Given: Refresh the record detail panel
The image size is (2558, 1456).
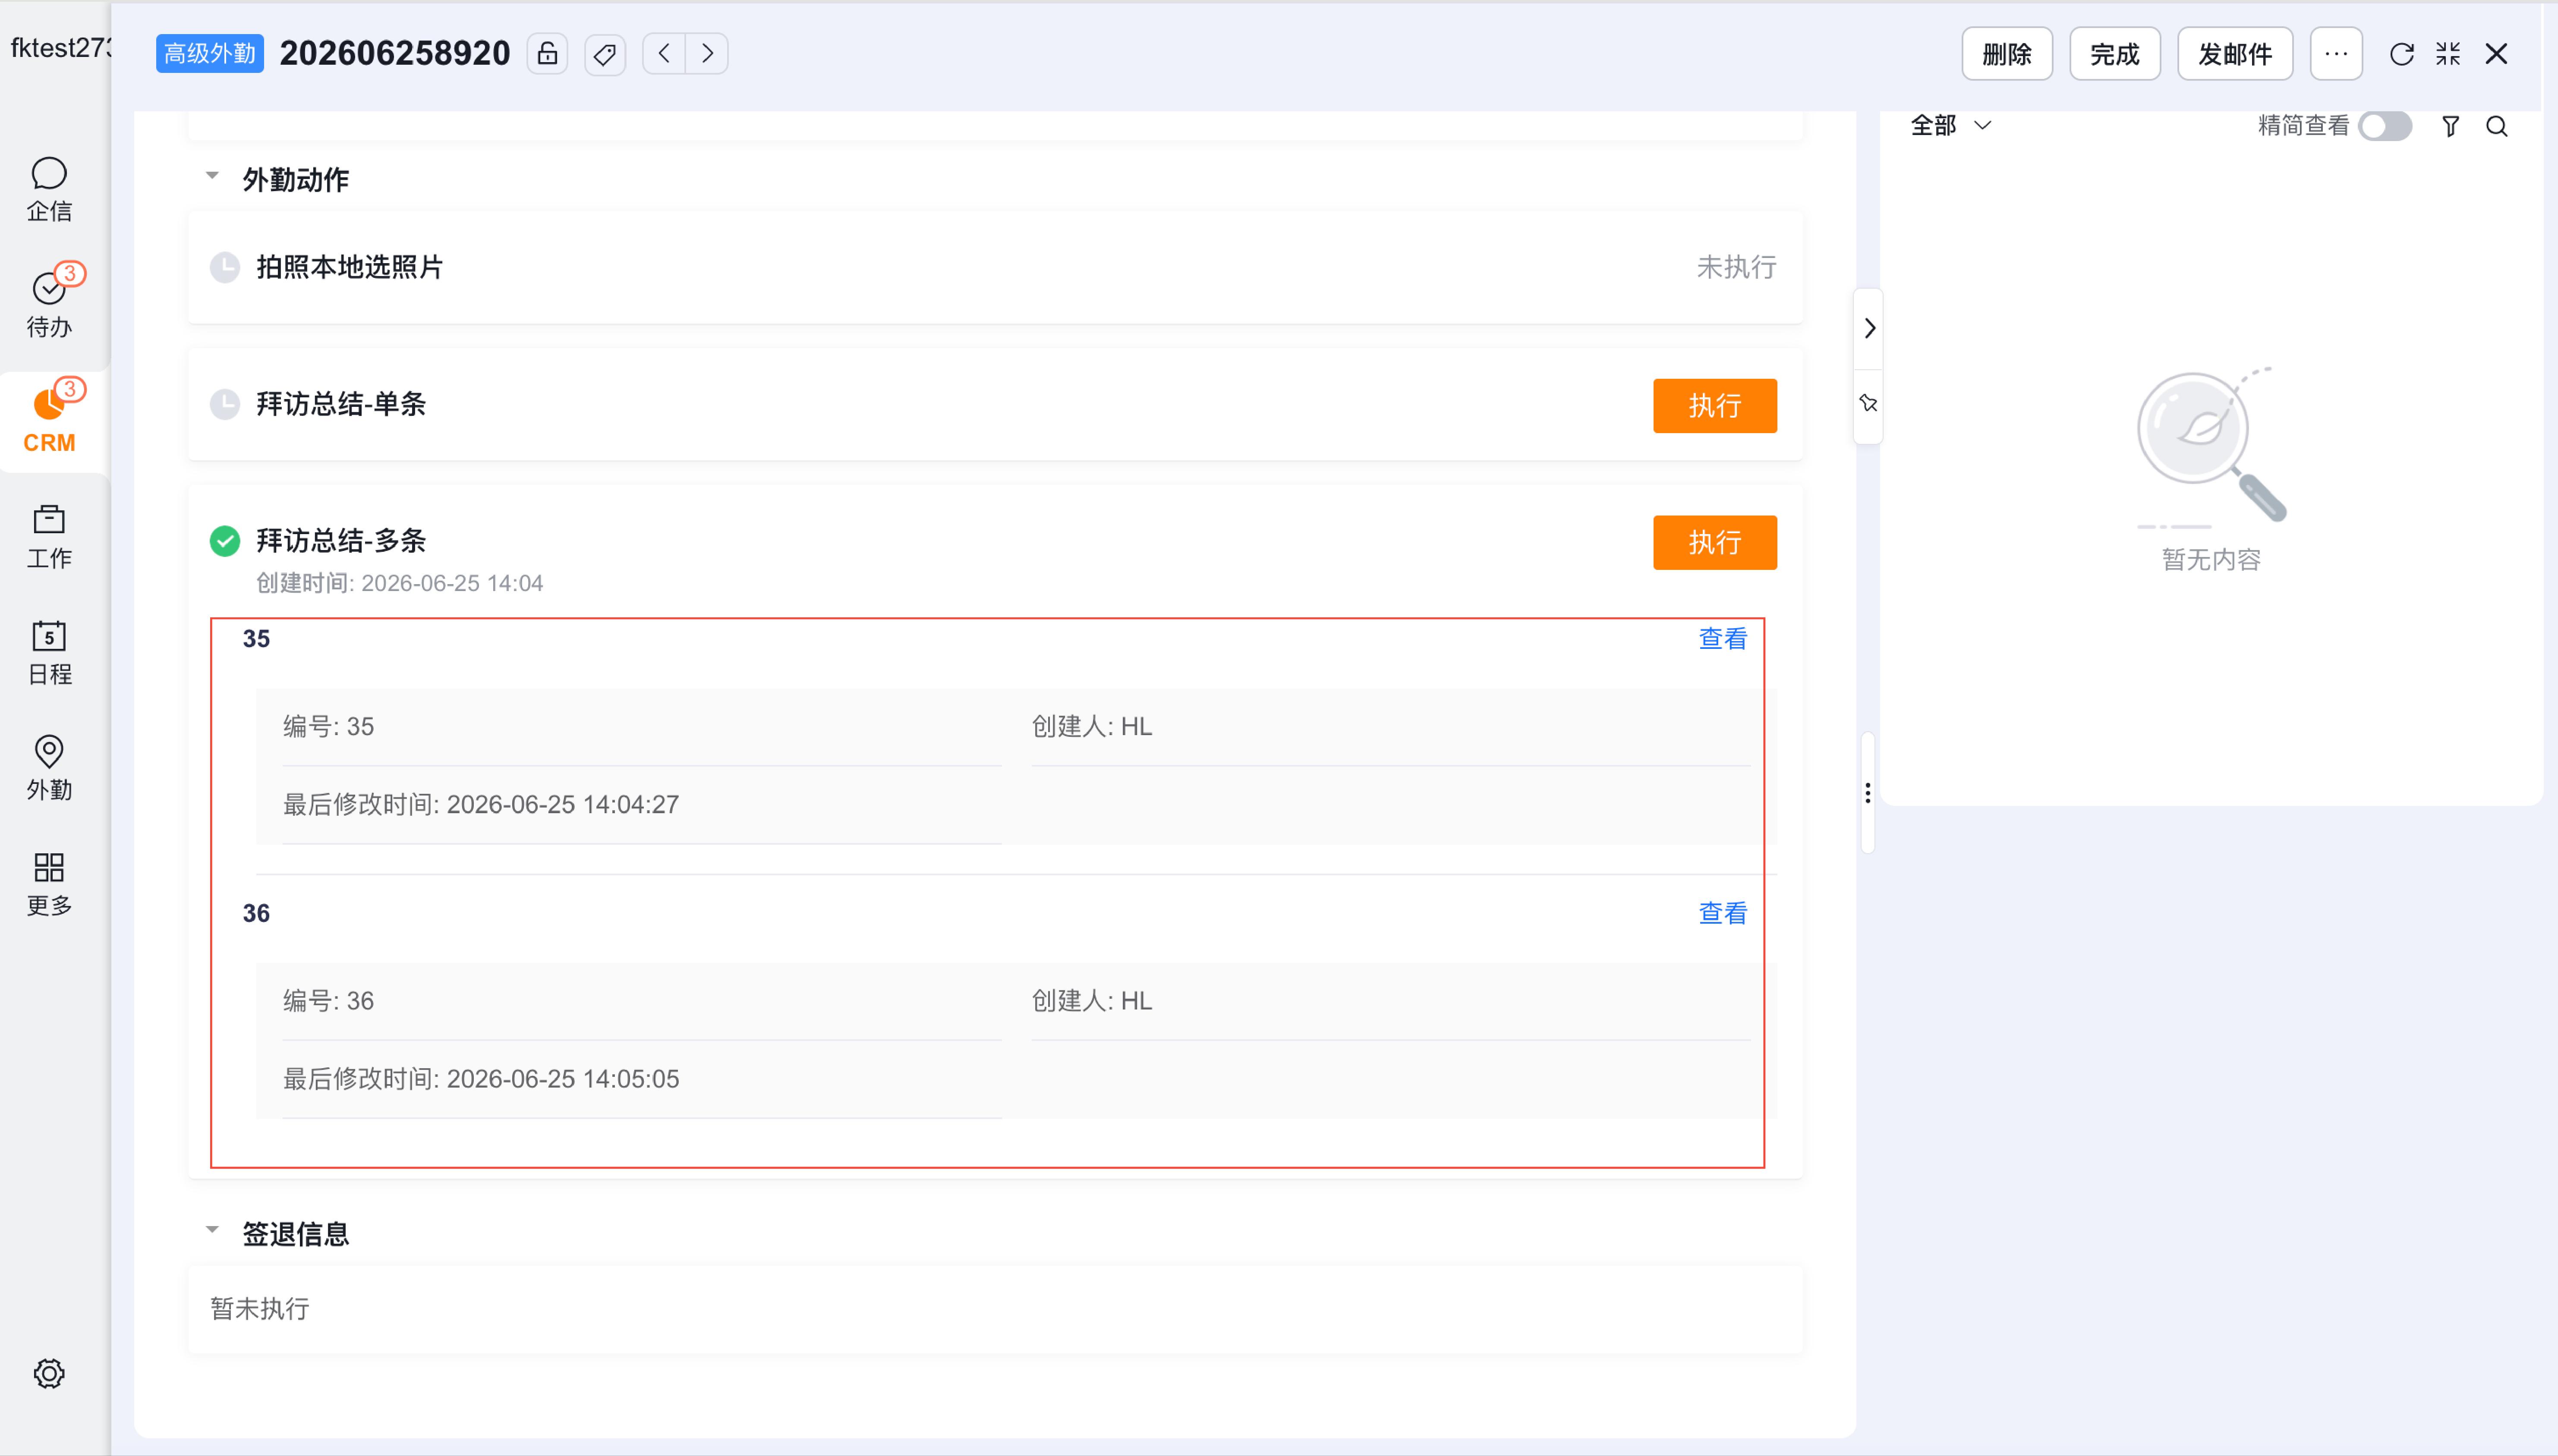Looking at the screenshot, I should (x=2402, y=54).
